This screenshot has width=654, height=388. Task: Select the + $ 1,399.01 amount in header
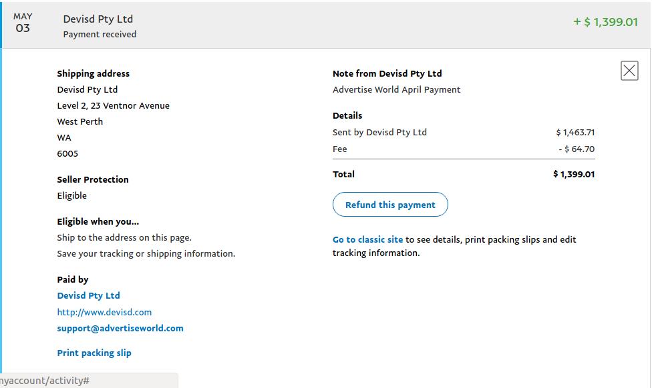tap(605, 22)
